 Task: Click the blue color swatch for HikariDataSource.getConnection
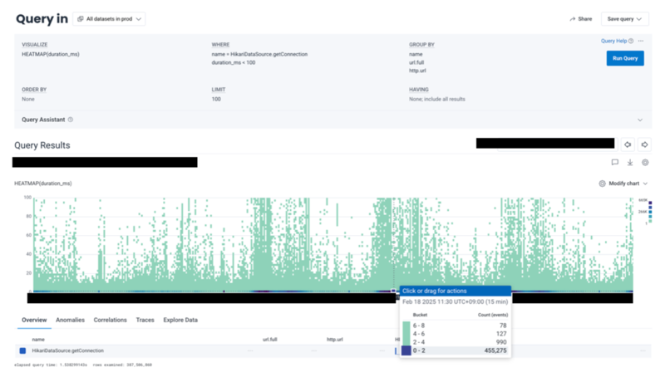(23, 350)
